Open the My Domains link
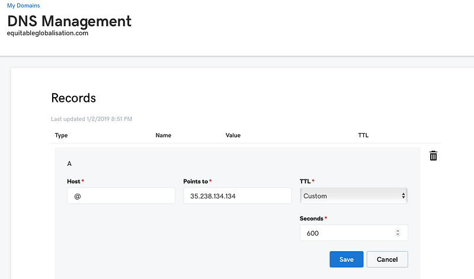474x279 pixels. [x=24, y=5]
